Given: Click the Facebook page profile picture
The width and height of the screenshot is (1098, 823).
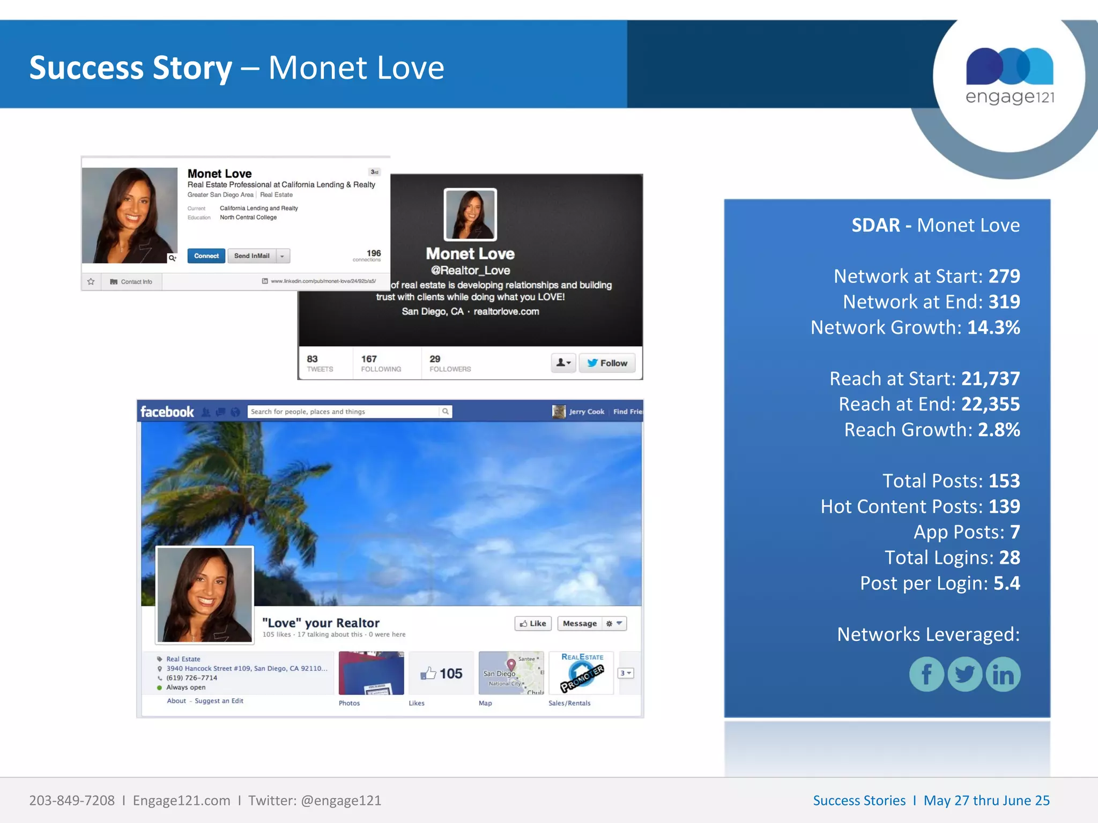Looking at the screenshot, I should click(x=204, y=594).
